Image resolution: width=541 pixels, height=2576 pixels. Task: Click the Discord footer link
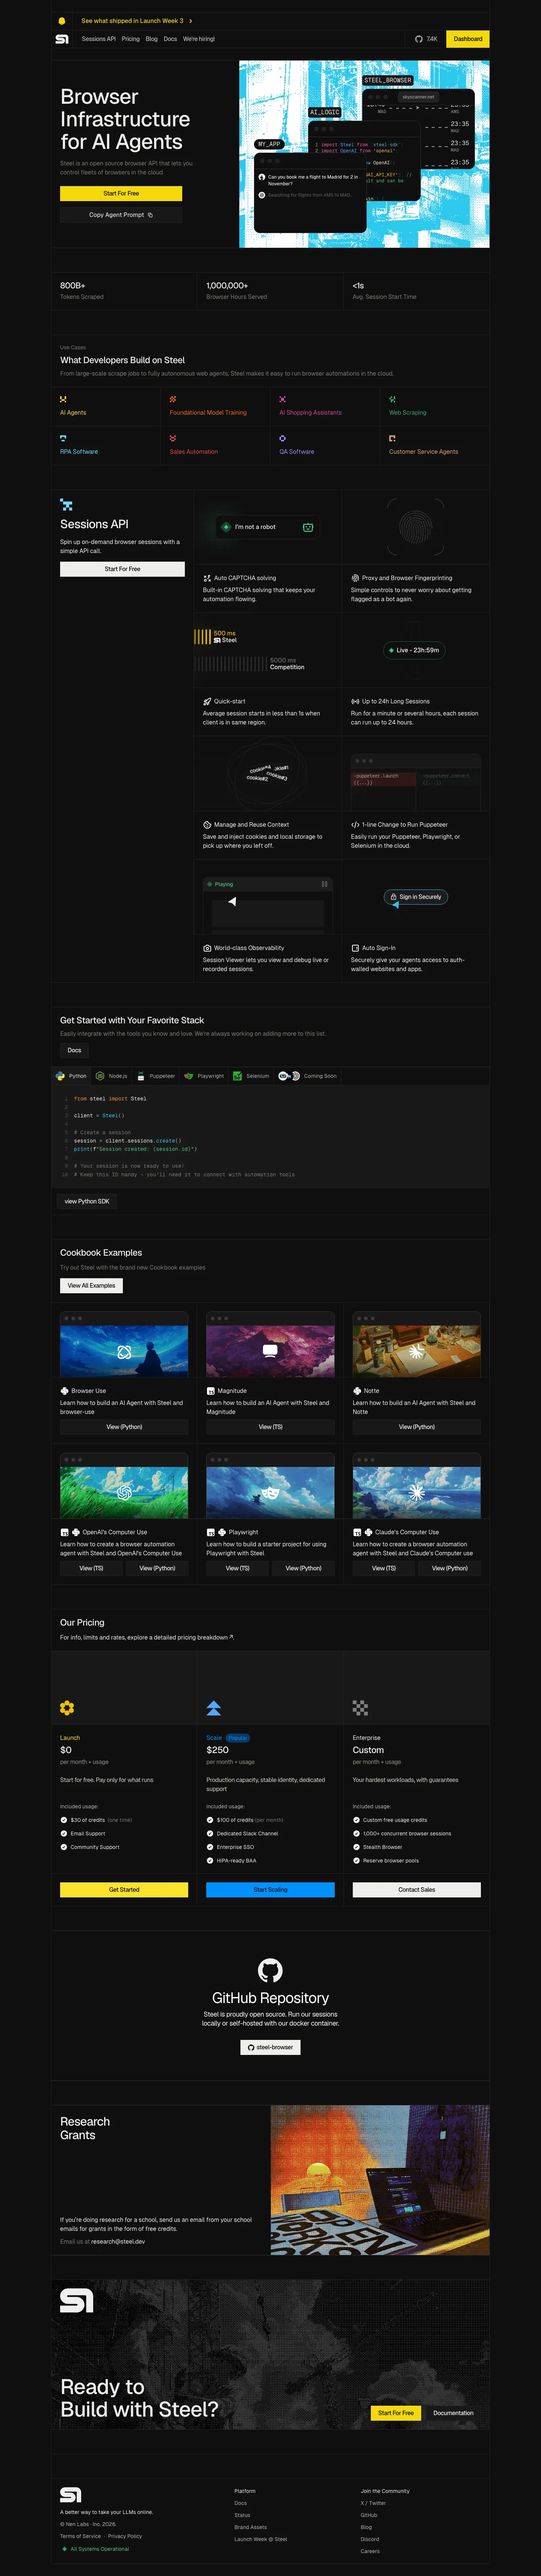(370, 2539)
